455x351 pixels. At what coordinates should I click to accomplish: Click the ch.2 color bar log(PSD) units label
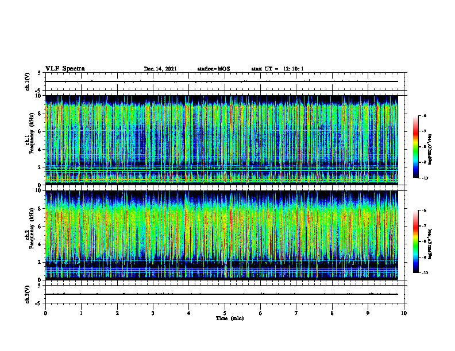point(430,244)
